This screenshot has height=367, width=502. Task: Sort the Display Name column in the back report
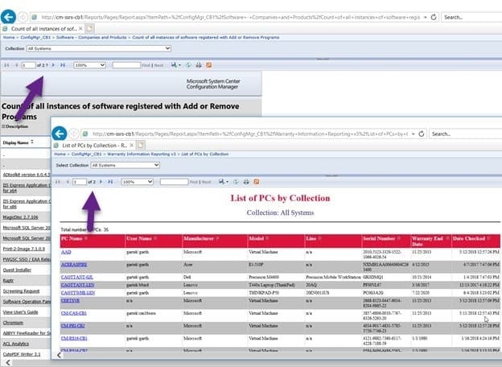[32, 142]
